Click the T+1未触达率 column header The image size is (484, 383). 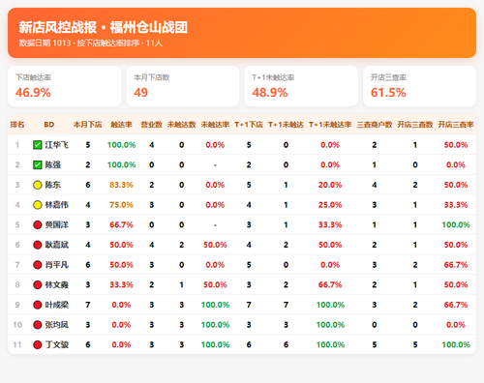click(x=330, y=125)
